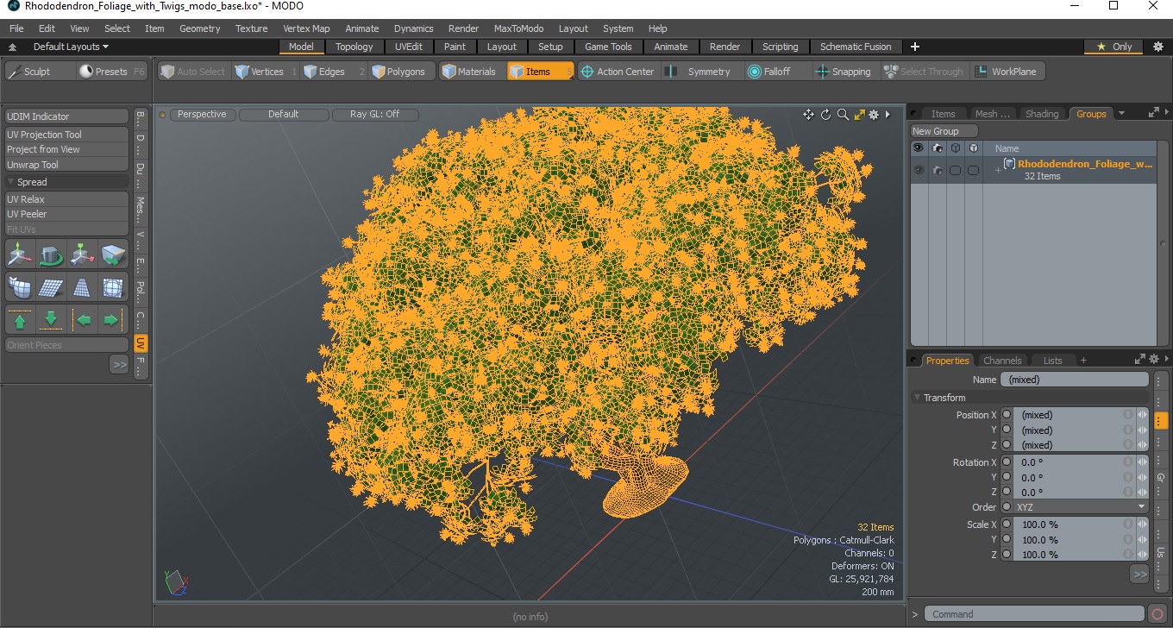Click the Command input field
The image size is (1173, 628).
(1035, 614)
